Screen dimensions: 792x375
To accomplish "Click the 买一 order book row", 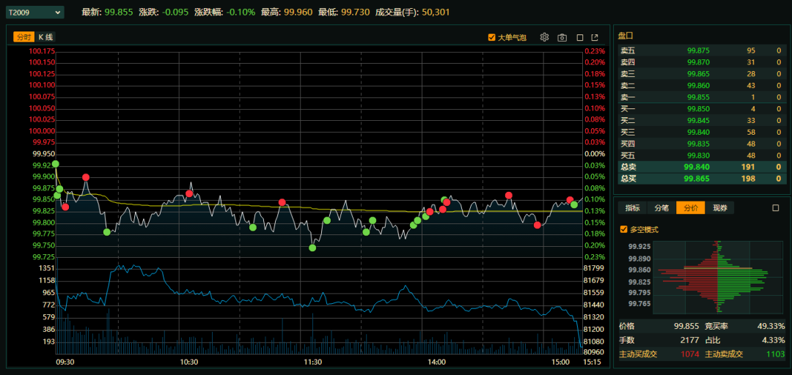I will tap(700, 109).
